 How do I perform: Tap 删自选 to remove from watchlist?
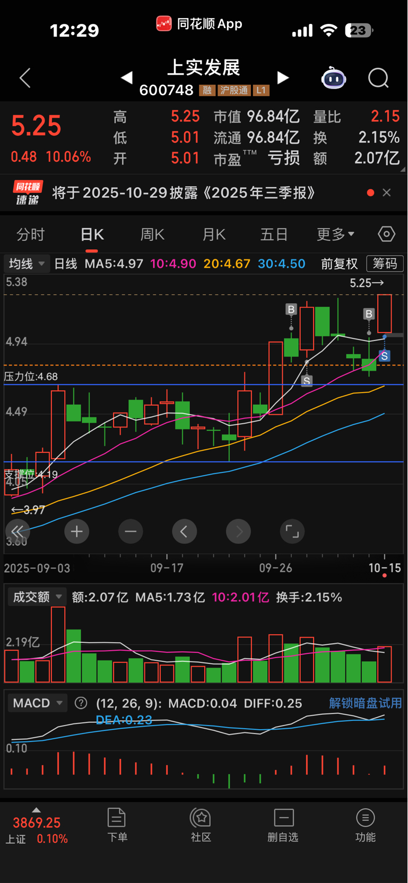(x=283, y=825)
